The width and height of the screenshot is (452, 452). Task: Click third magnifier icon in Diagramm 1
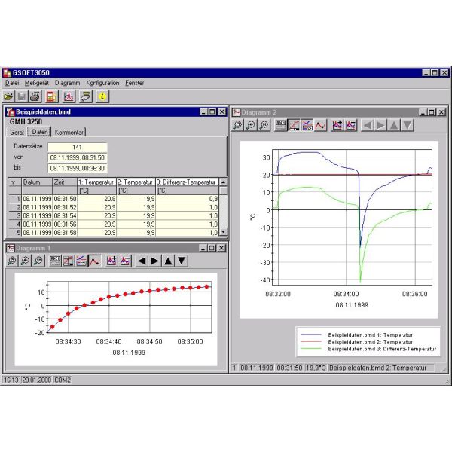click(38, 261)
